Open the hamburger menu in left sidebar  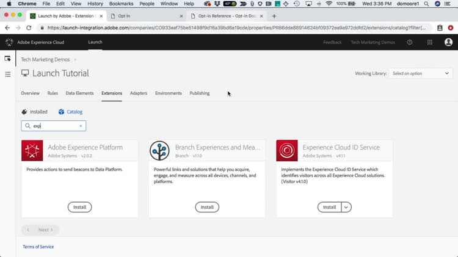[x=7, y=74]
